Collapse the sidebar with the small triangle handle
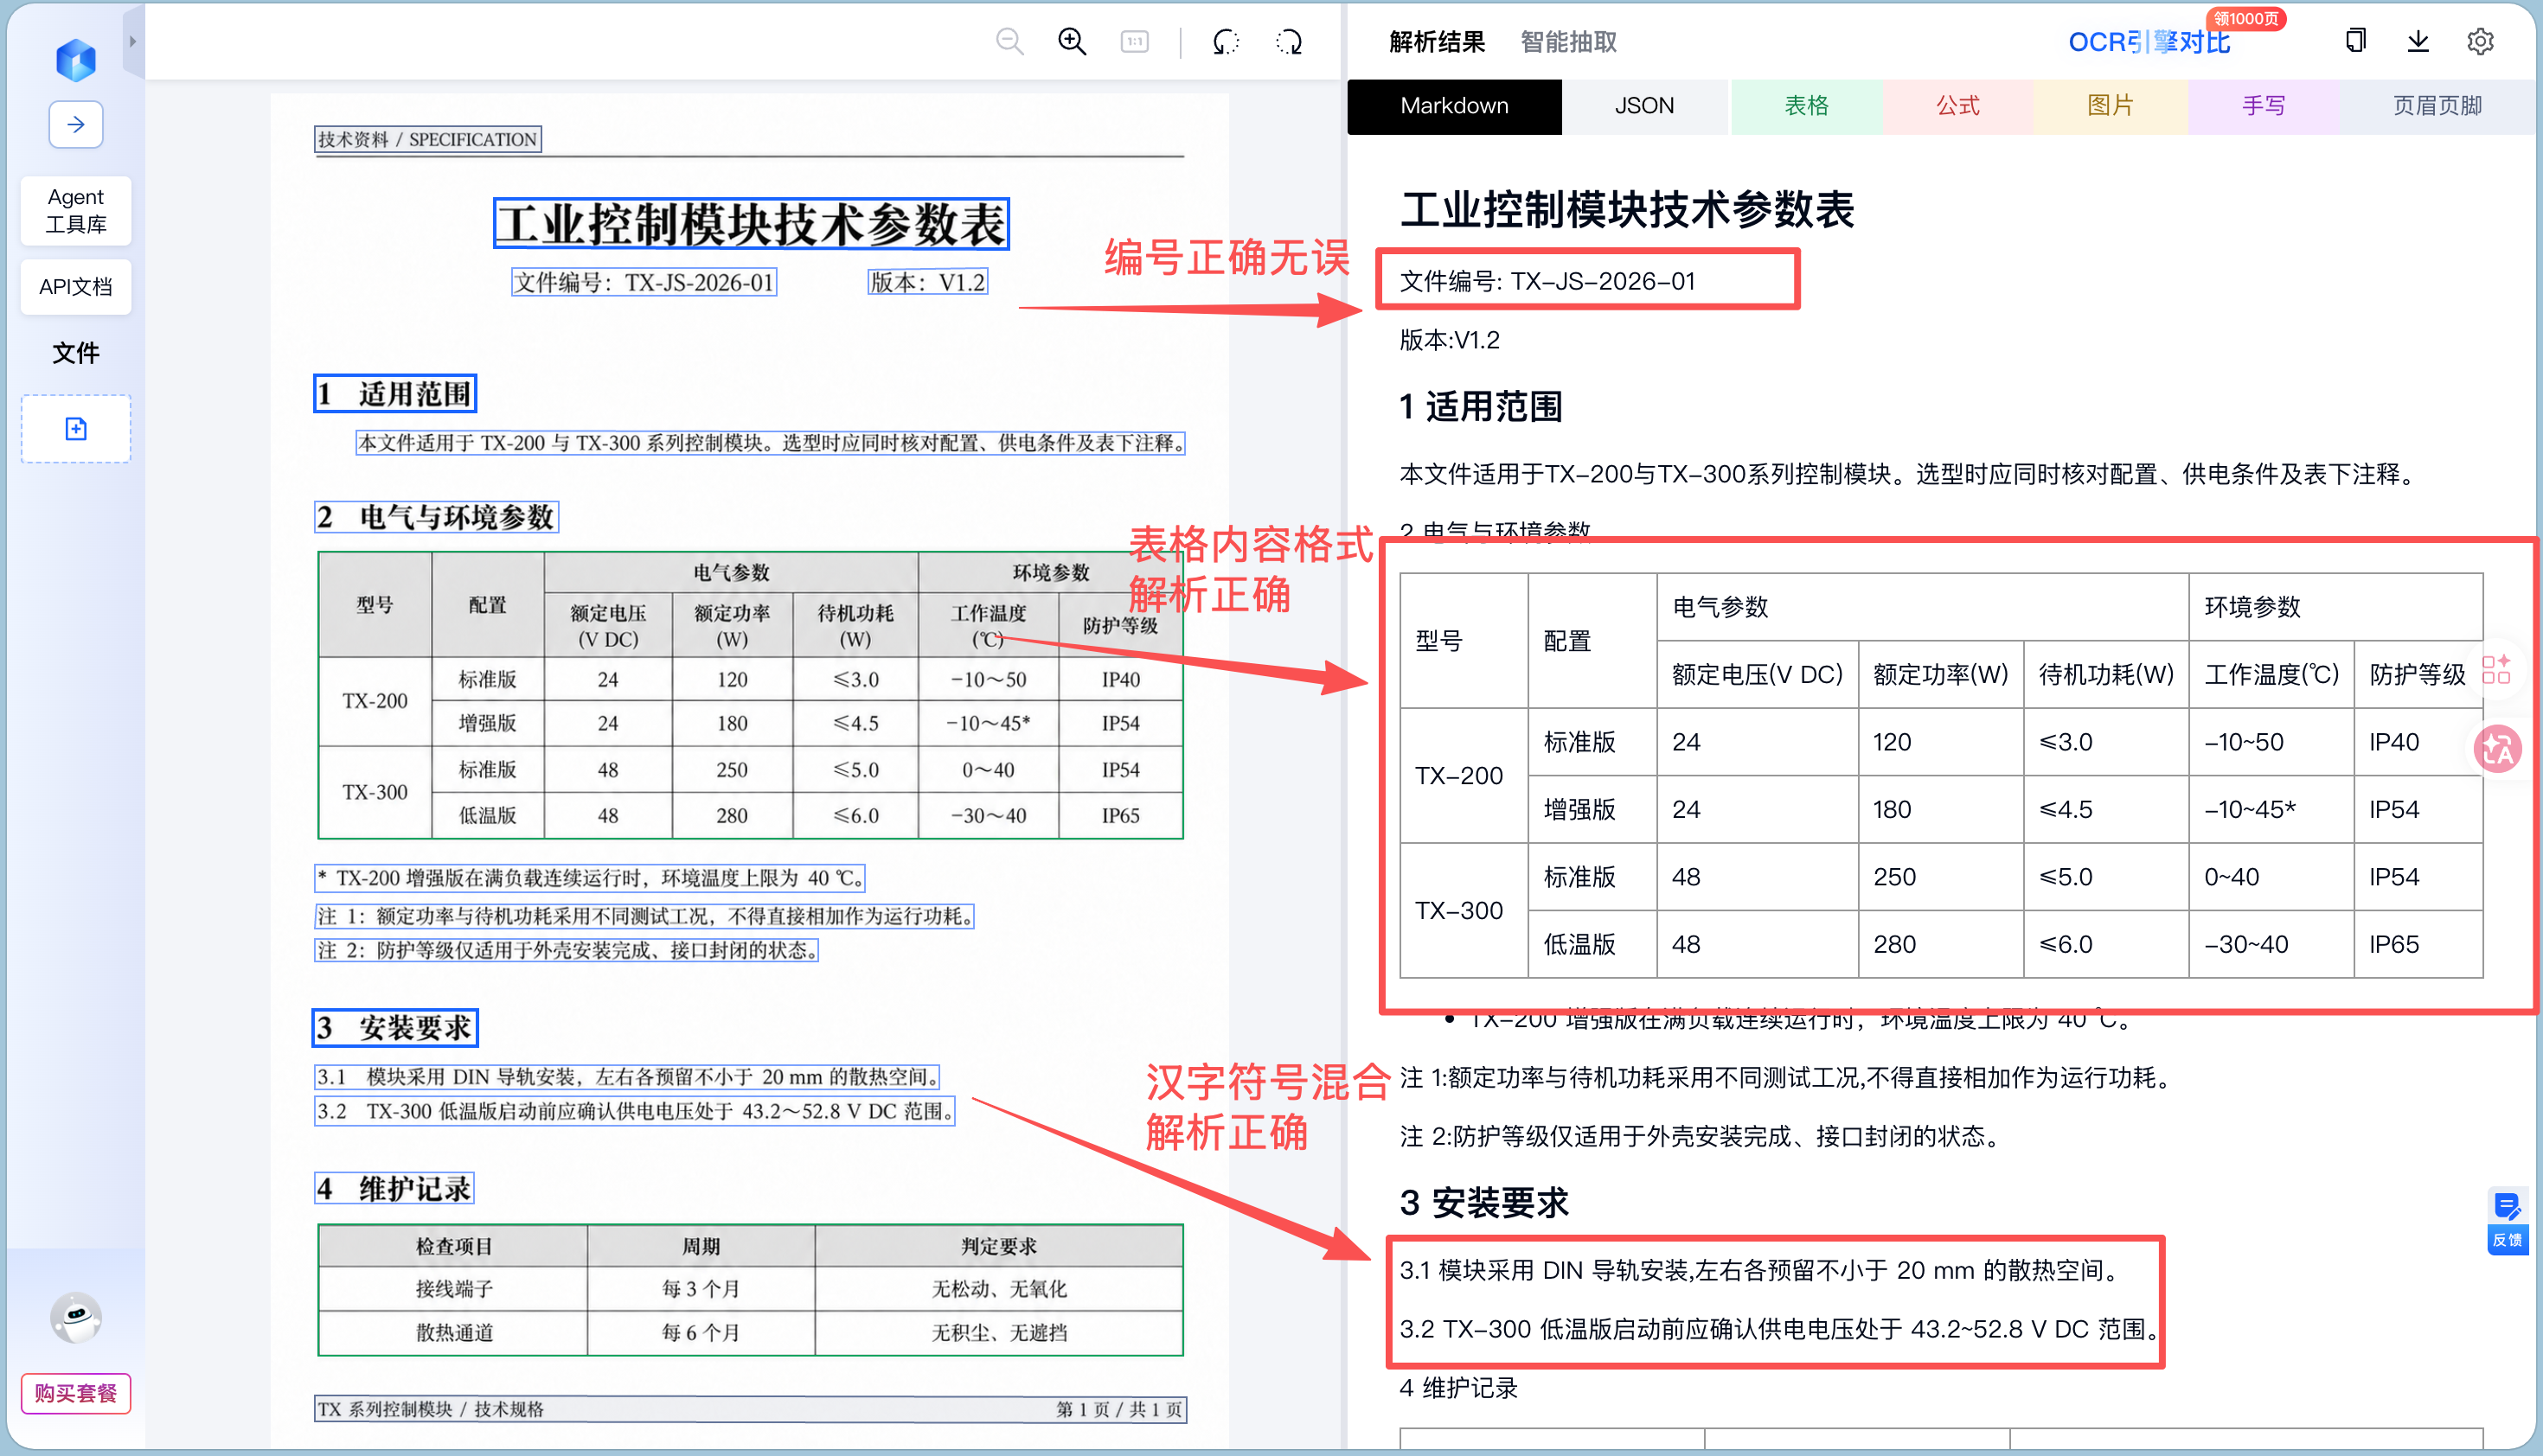The image size is (2543, 1456). (x=133, y=42)
